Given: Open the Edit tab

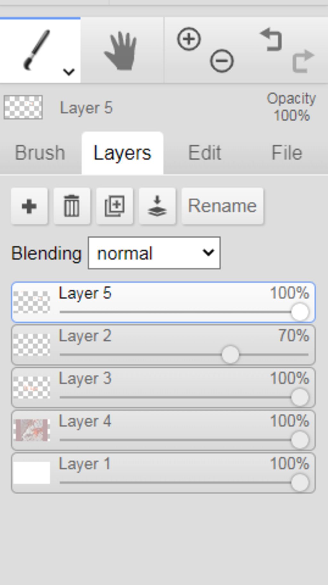Looking at the screenshot, I should click(204, 152).
